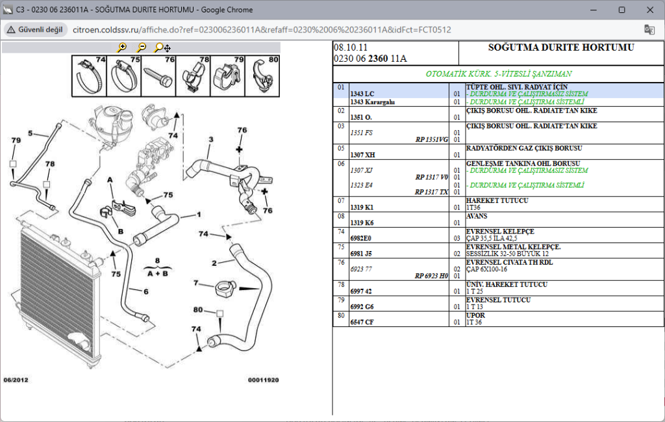Select part number 1307 XH
Screen dimensions: 665x422
(361, 155)
